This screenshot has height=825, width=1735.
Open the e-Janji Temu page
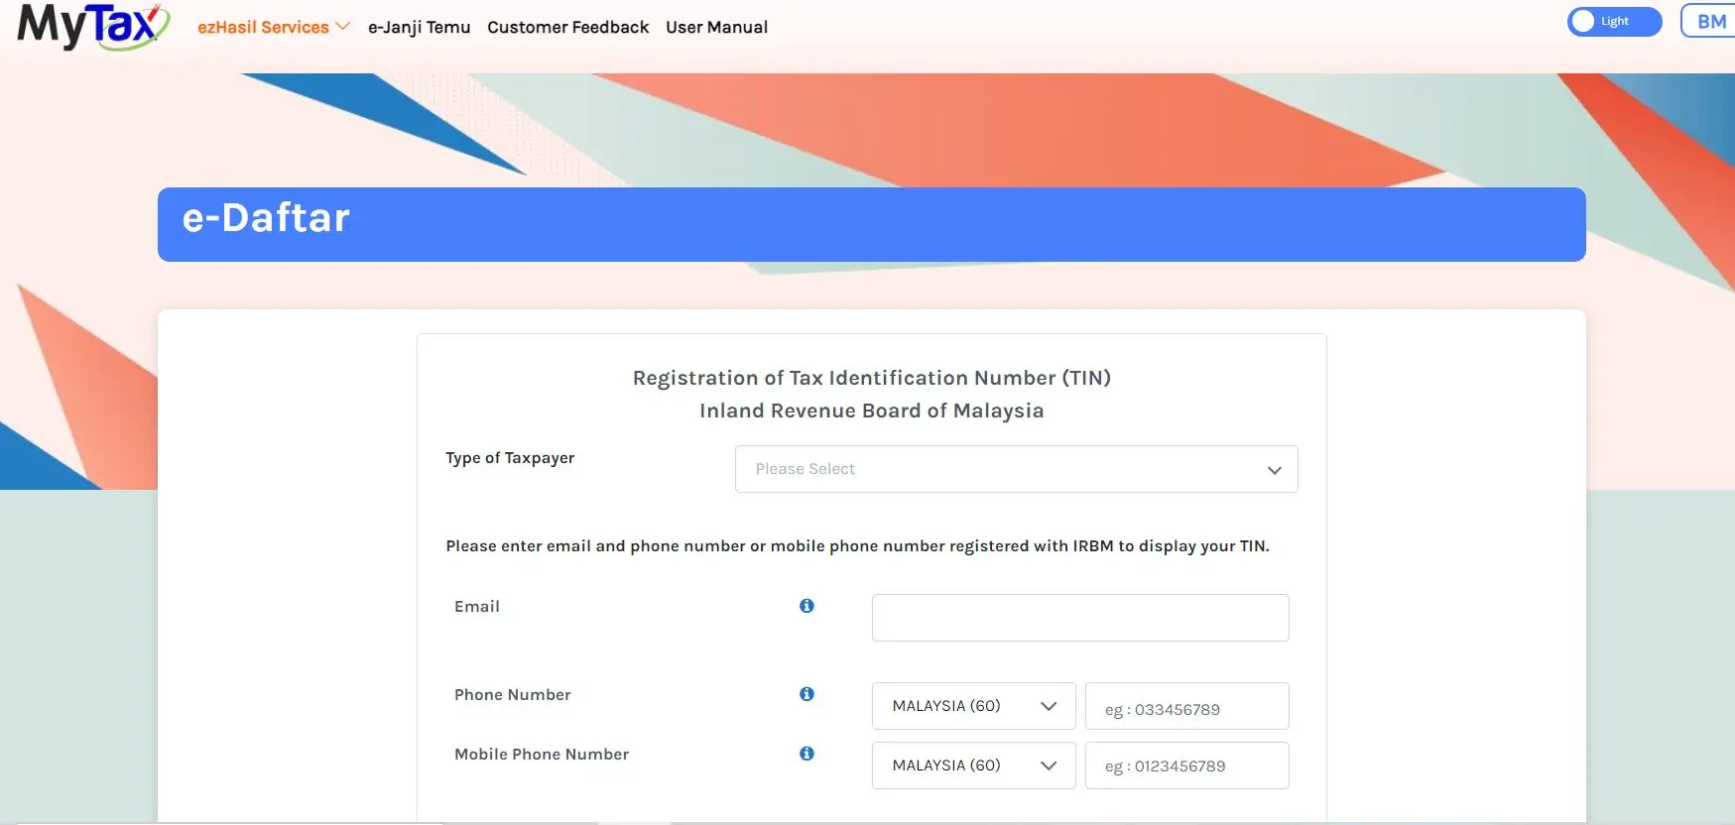[x=419, y=27]
